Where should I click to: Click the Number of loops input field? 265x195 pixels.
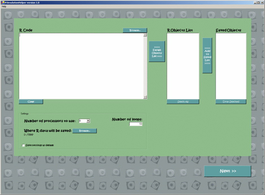pos(136,124)
